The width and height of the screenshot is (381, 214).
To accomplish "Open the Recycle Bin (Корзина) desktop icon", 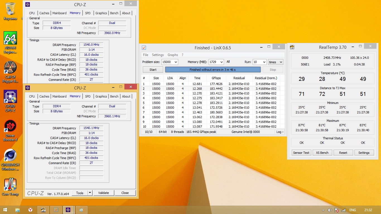I will coord(10,11).
